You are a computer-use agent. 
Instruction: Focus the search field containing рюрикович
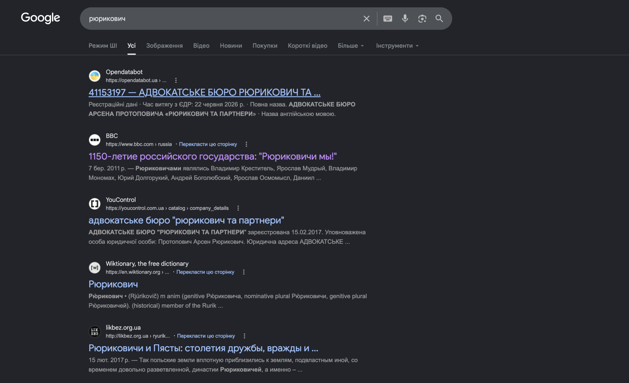220,19
